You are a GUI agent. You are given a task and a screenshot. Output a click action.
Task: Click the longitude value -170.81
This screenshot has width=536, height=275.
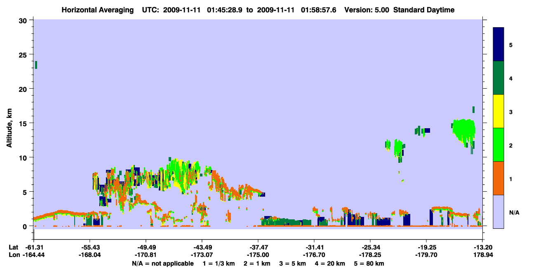click(146, 255)
